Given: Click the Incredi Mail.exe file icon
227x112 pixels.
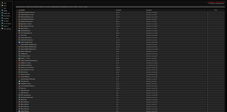Looking at the screenshot, I should click(19, 77).
